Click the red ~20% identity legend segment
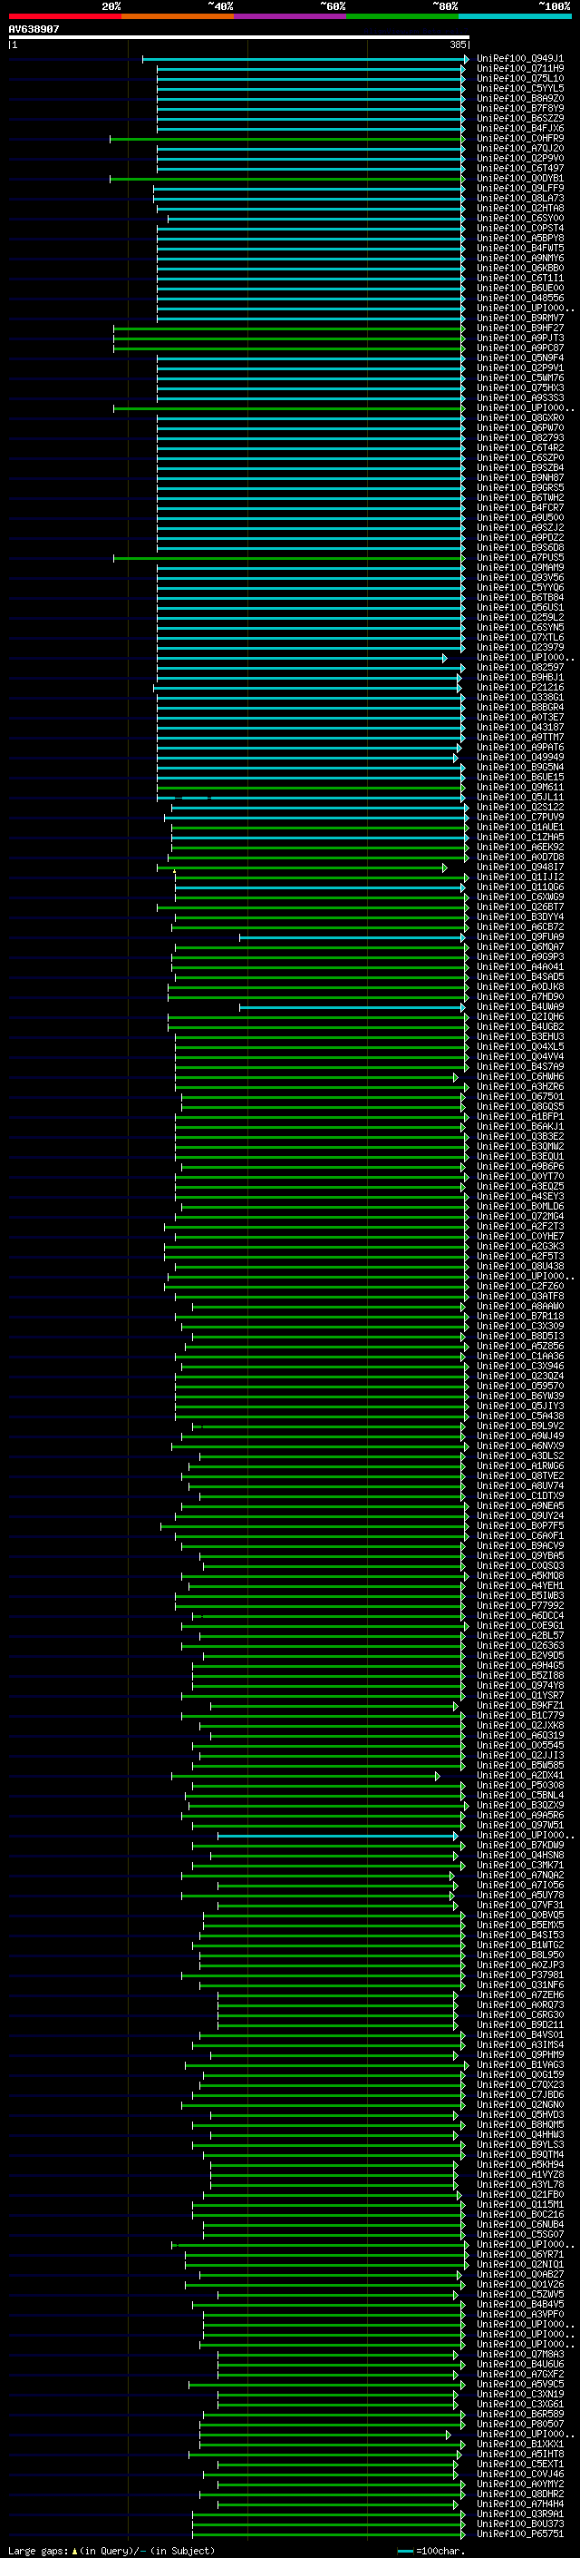Screen dimensions: 580x2558 point(64,16)
